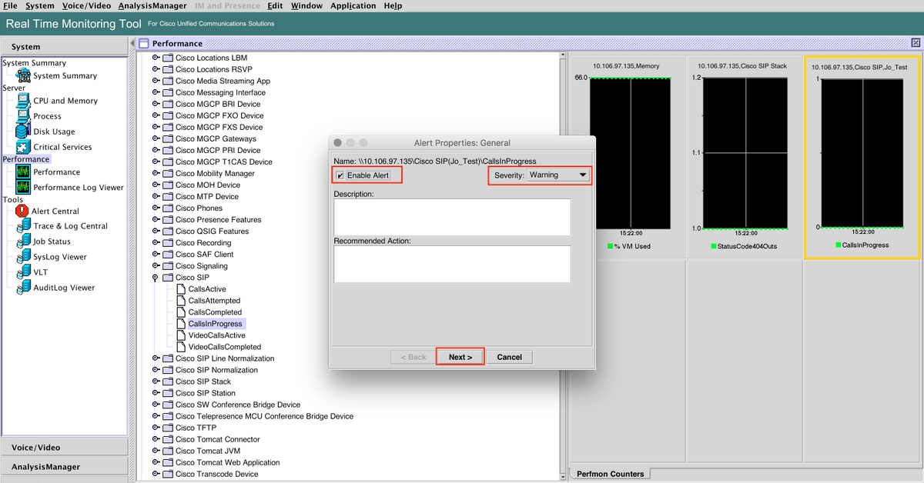The width and height of the screenshot is (924, 483).
Task: Click green % VM Used legend swatch
Action: [x=609, y=246]
